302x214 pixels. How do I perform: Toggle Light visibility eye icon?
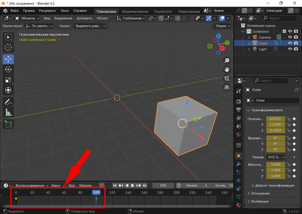click(x=290, y=49)
